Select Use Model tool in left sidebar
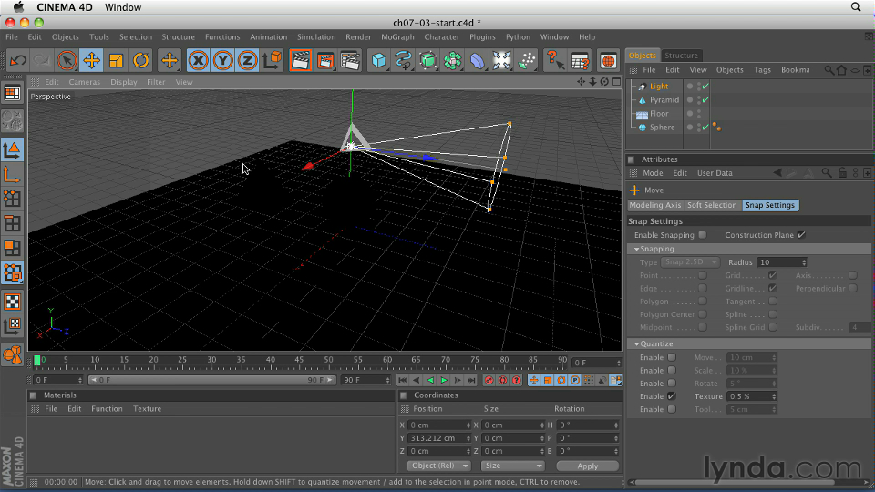Viewport: 875px width, 492px height. [x=12, y=149]
